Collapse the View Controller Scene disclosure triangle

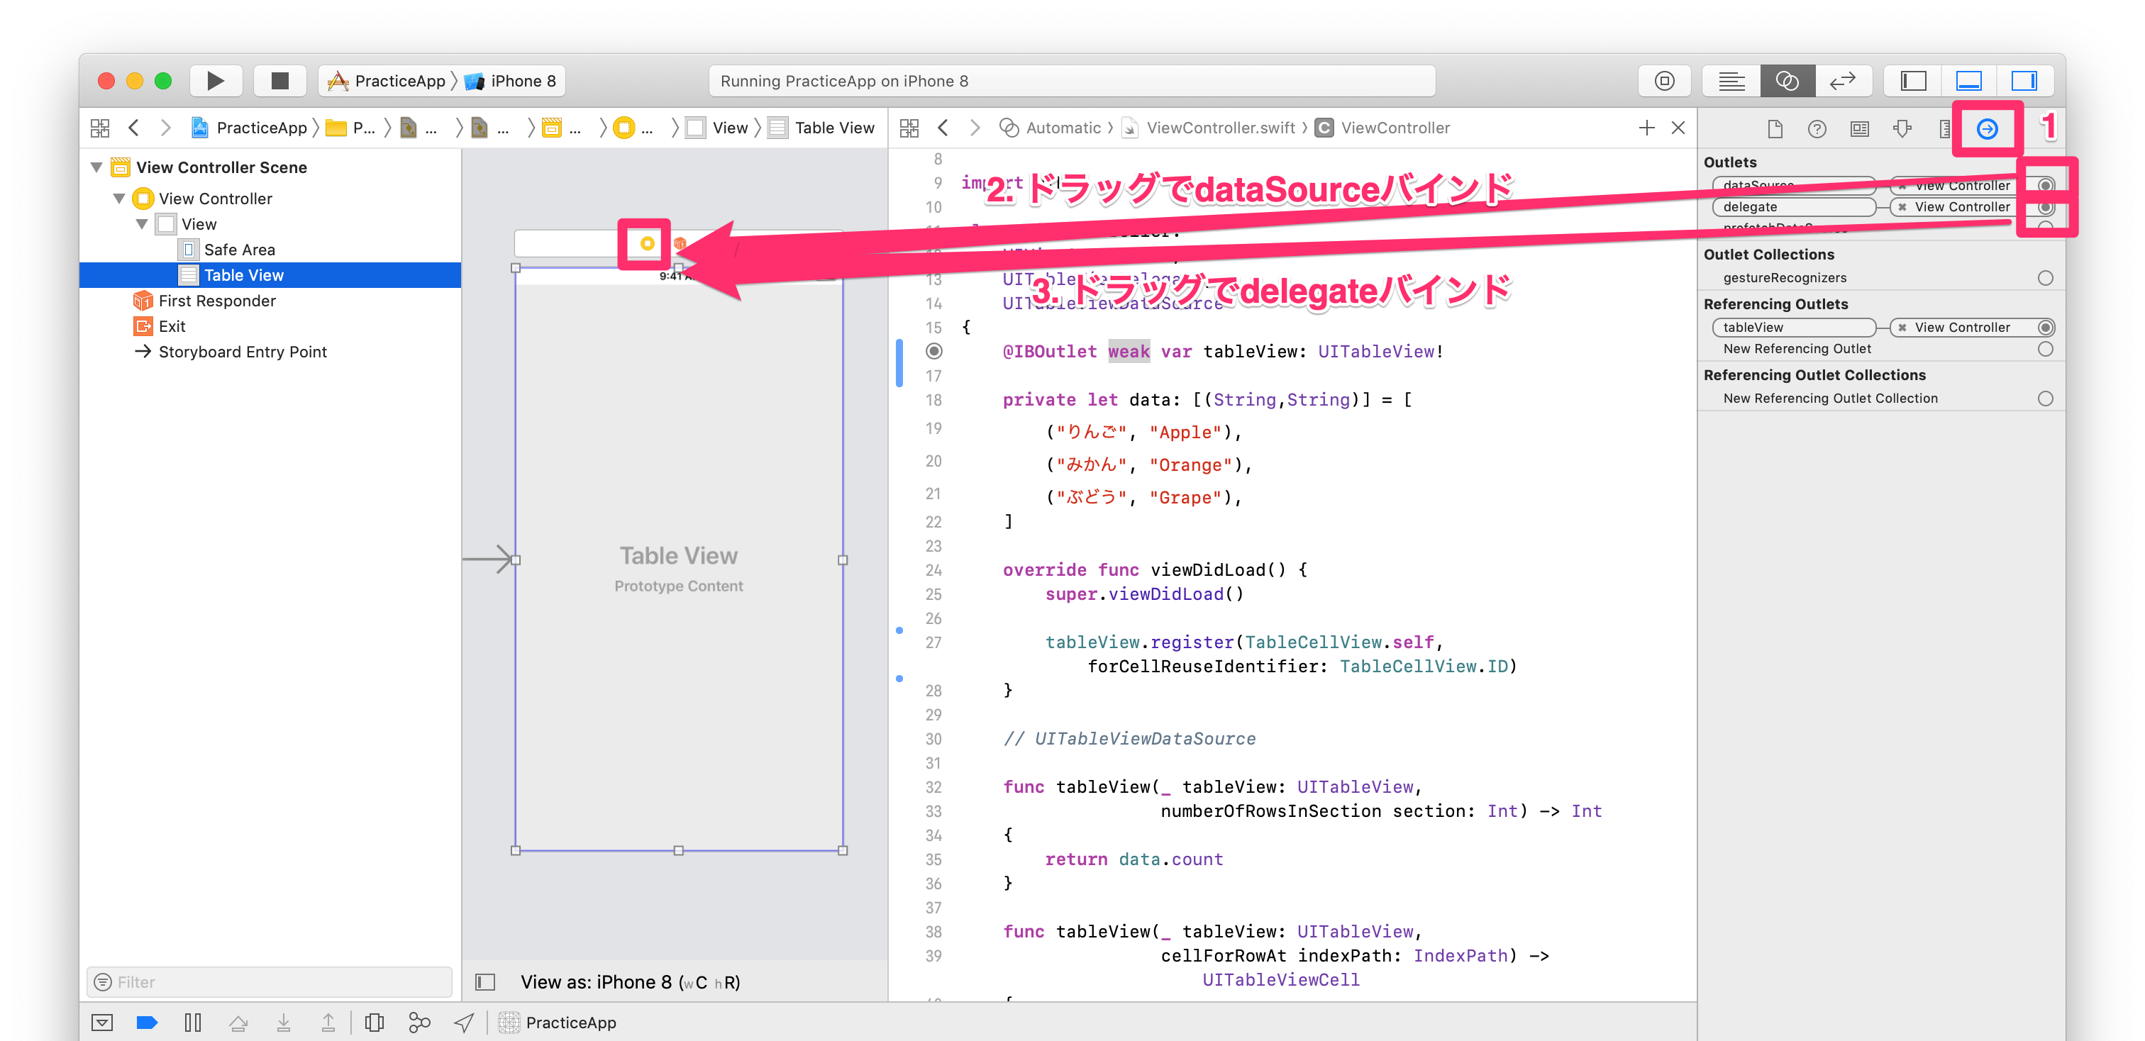[x=96, y=167]
